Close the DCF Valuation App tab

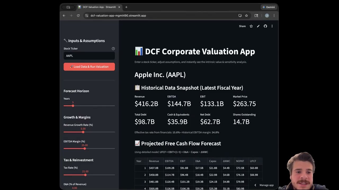click(119, 7)
